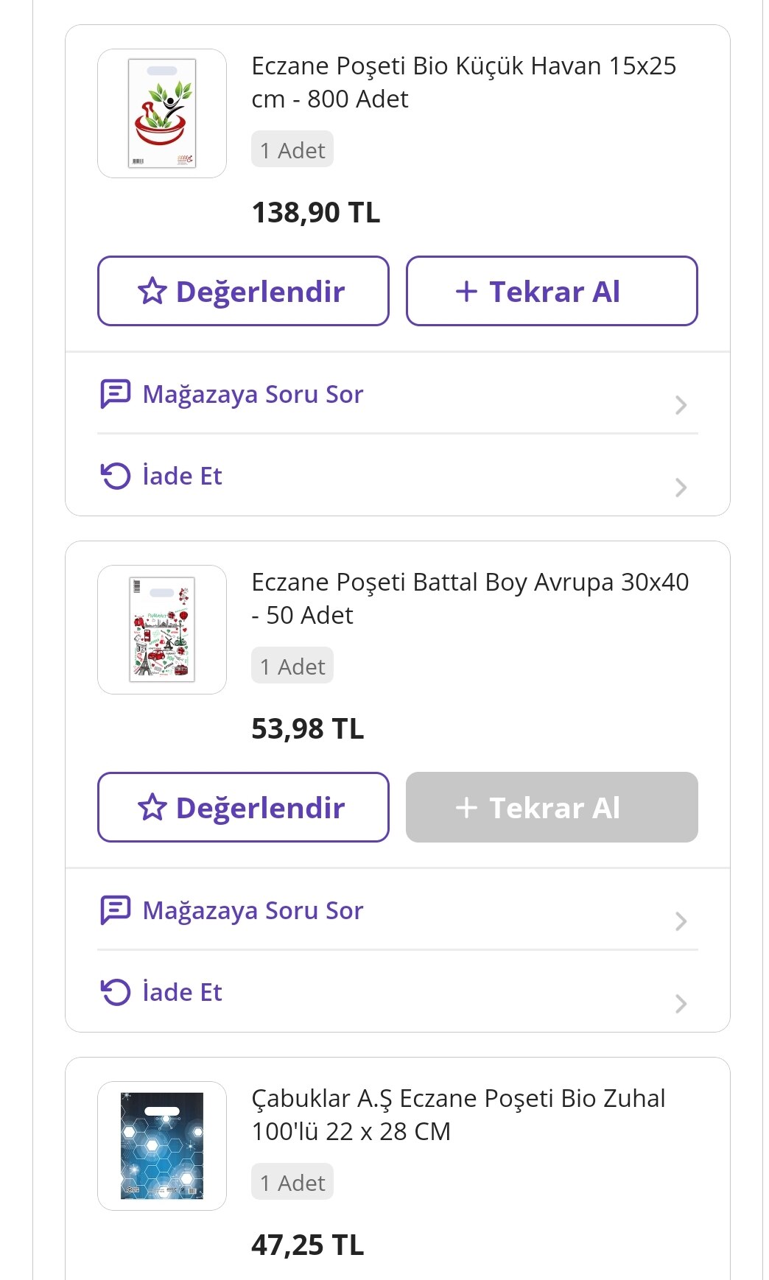Open Eczane Poşeti Battal Boy Avrupa title

click(x=469, y=598)
